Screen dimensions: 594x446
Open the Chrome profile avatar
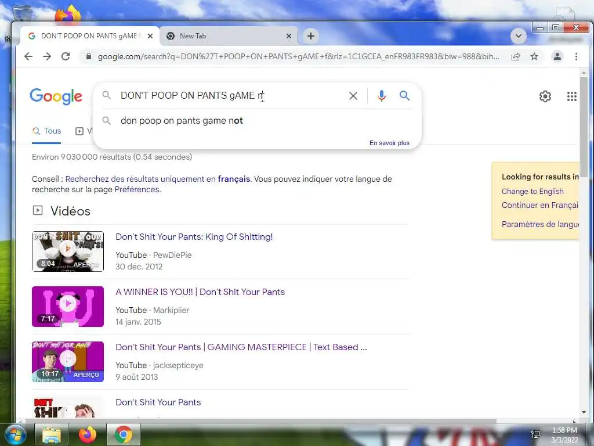coord(557,56)
